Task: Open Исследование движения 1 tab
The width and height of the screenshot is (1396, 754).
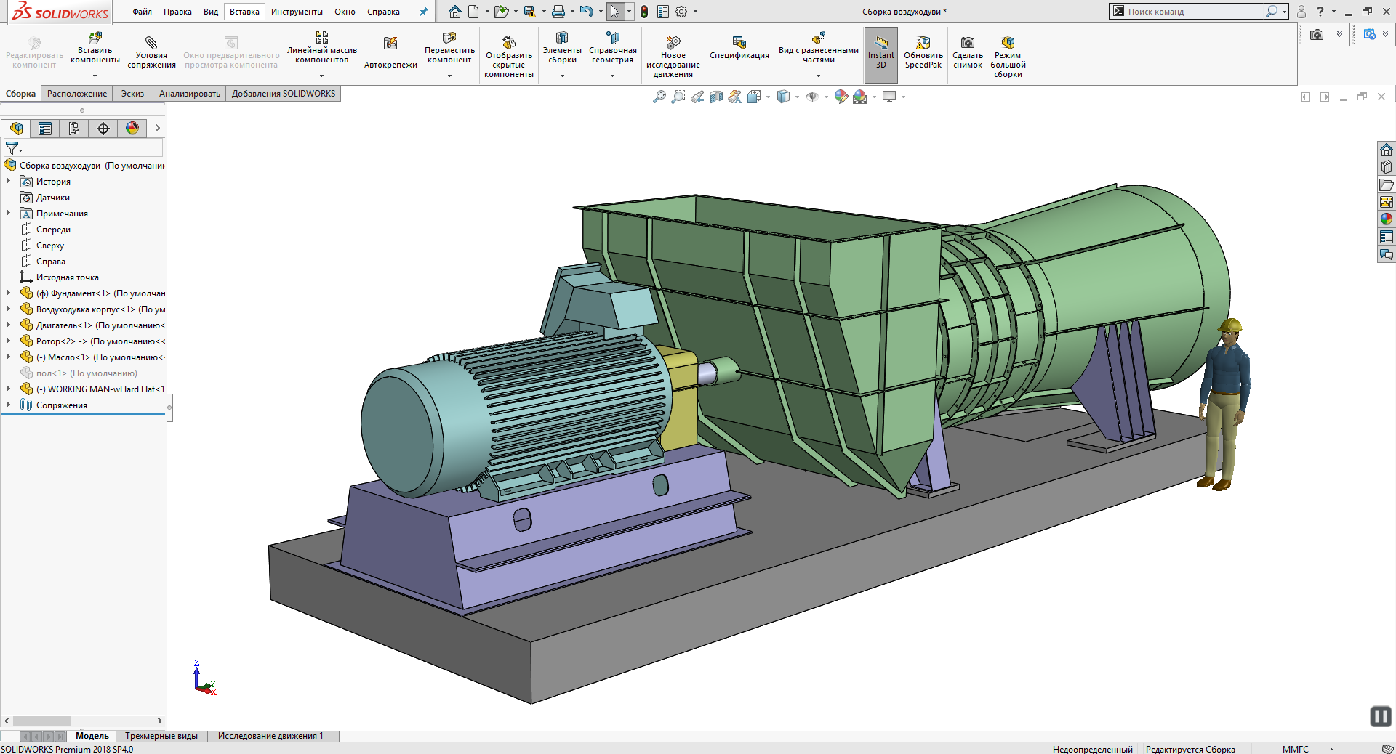Action: 270,736
